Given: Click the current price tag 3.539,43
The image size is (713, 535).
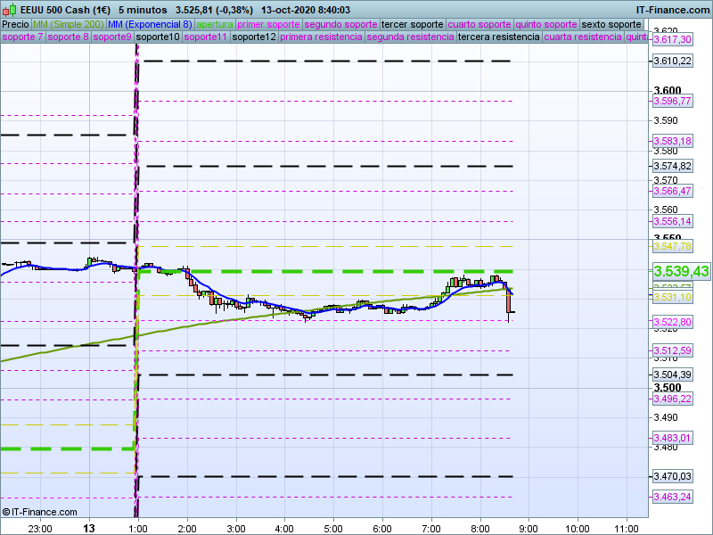Looking at the screenshot, I should 680,271.
